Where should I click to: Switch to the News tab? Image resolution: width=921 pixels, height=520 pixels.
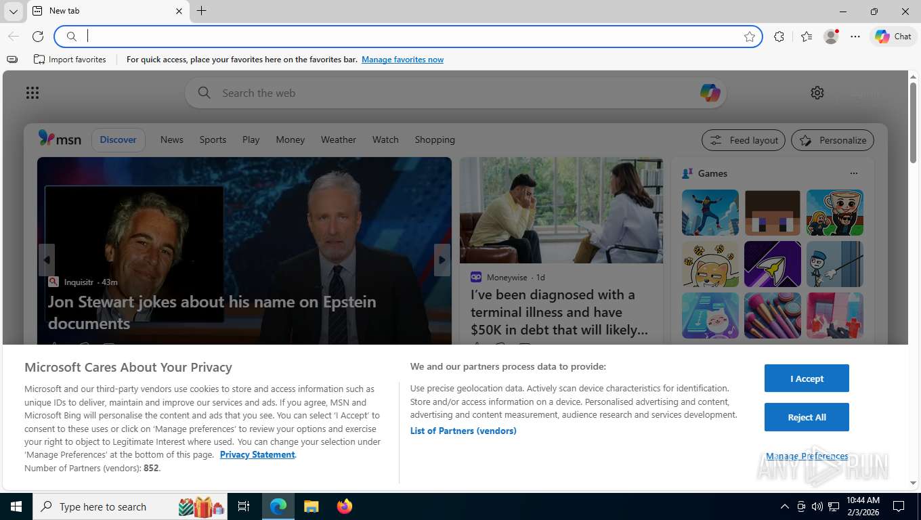click(172, 139)
